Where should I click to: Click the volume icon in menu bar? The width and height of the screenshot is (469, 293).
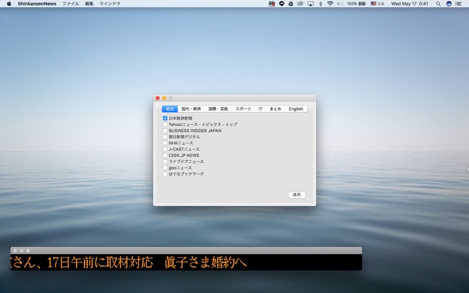tap(340, 4)
